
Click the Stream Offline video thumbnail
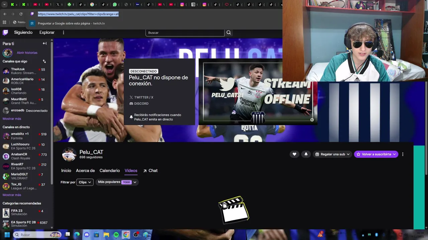(258, 92)
